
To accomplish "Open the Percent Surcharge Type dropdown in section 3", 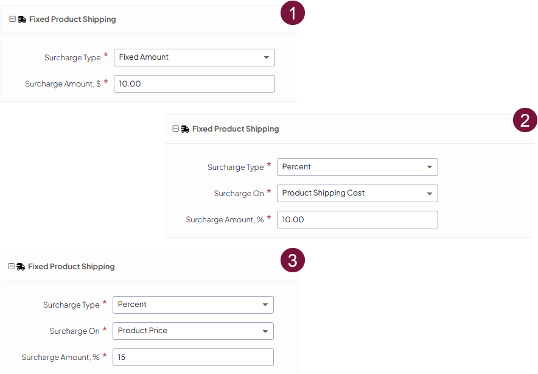I will 193,305.
